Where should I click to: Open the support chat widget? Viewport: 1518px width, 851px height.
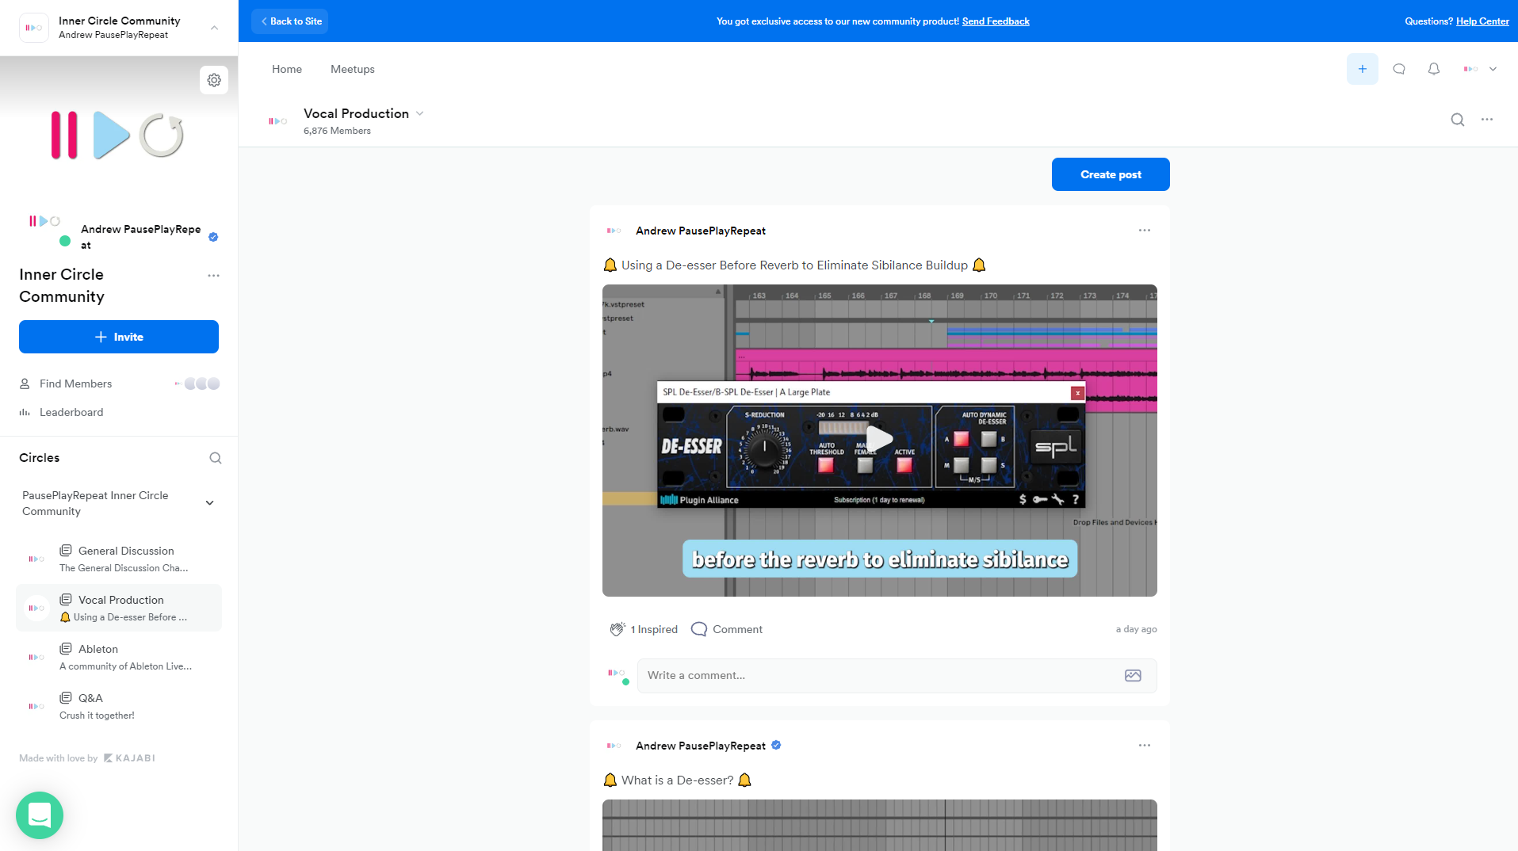coord(40,815)
